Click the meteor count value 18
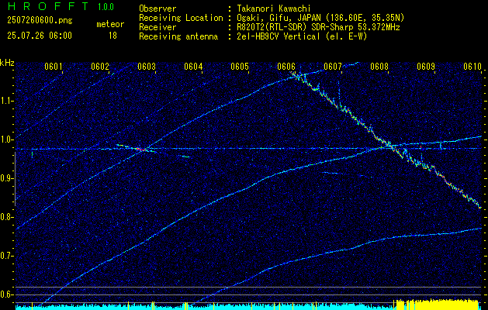This screenshot has height=310, width=488. (x=112, y=36)
